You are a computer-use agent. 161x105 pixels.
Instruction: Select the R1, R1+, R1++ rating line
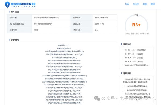(134, 54)
